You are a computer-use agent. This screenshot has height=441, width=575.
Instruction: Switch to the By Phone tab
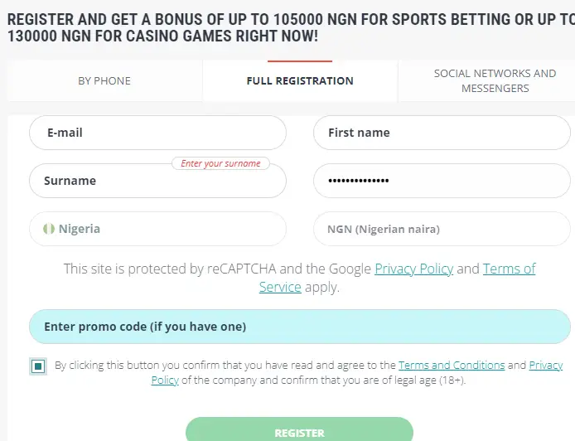click(104, 81)
